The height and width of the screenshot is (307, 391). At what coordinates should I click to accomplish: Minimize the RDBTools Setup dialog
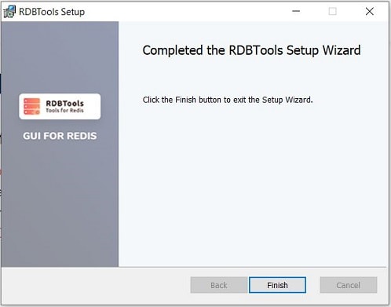(x=296, y=11)
